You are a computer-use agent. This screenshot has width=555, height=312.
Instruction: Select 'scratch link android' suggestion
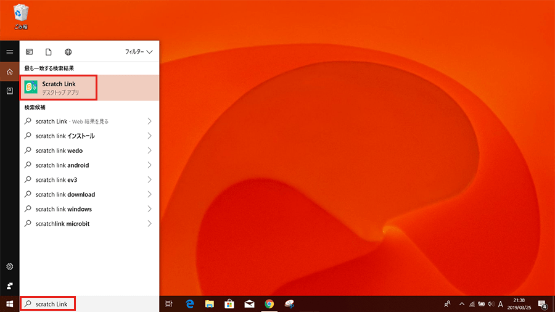89,165
